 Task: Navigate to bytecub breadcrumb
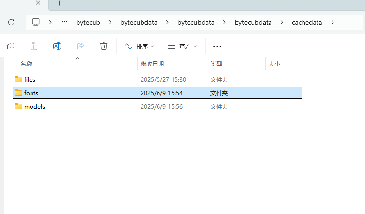tap(88, 23)
